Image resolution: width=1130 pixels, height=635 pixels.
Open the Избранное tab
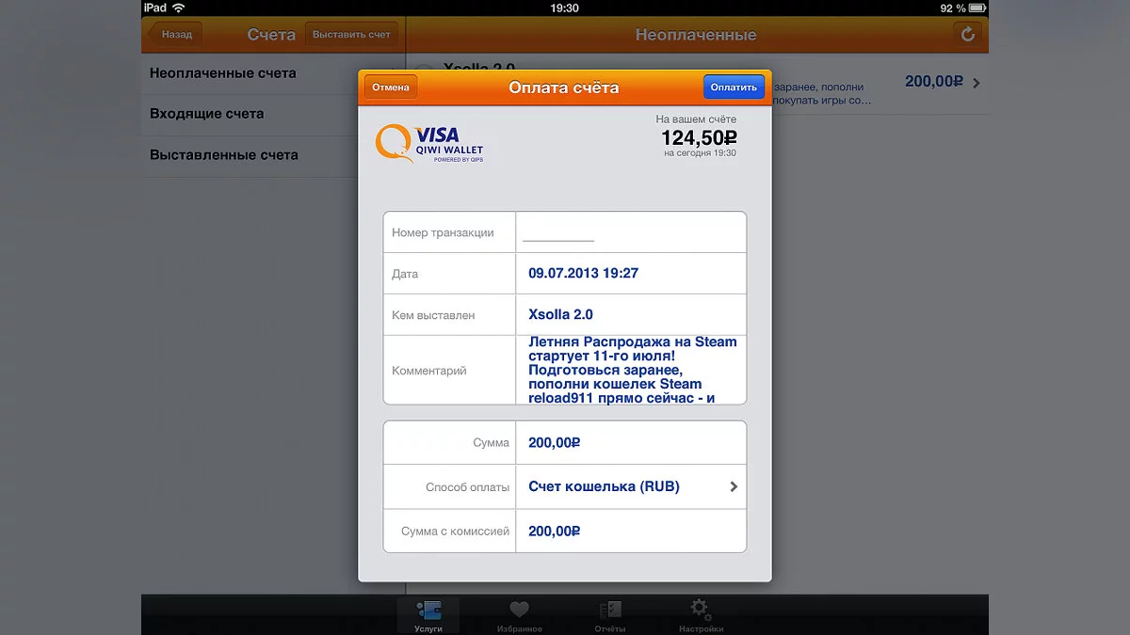tap(519, 616)
